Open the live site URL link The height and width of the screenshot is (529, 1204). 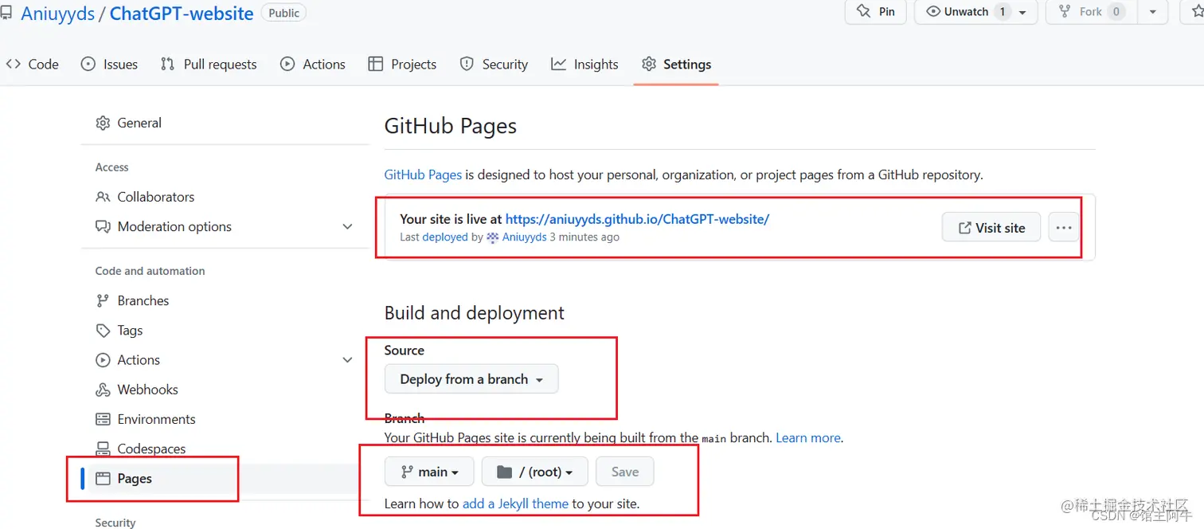click(637, 219)
